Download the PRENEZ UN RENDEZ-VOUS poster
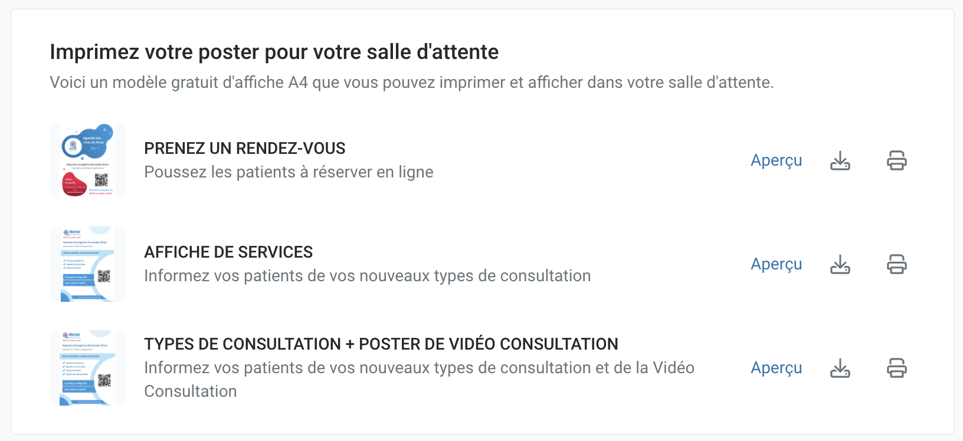This screenshot has height=441, width=963. tap(840, 160)
